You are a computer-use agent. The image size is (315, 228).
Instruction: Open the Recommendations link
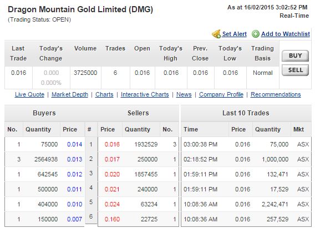point(276,94)
